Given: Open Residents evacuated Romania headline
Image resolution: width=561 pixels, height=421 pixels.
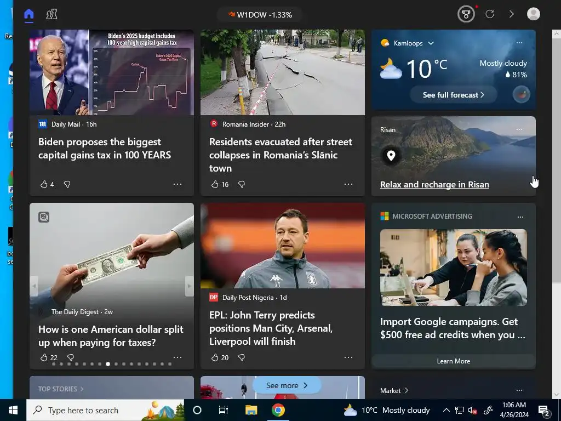Looking at the screenshot, I should tap(281, 155).
